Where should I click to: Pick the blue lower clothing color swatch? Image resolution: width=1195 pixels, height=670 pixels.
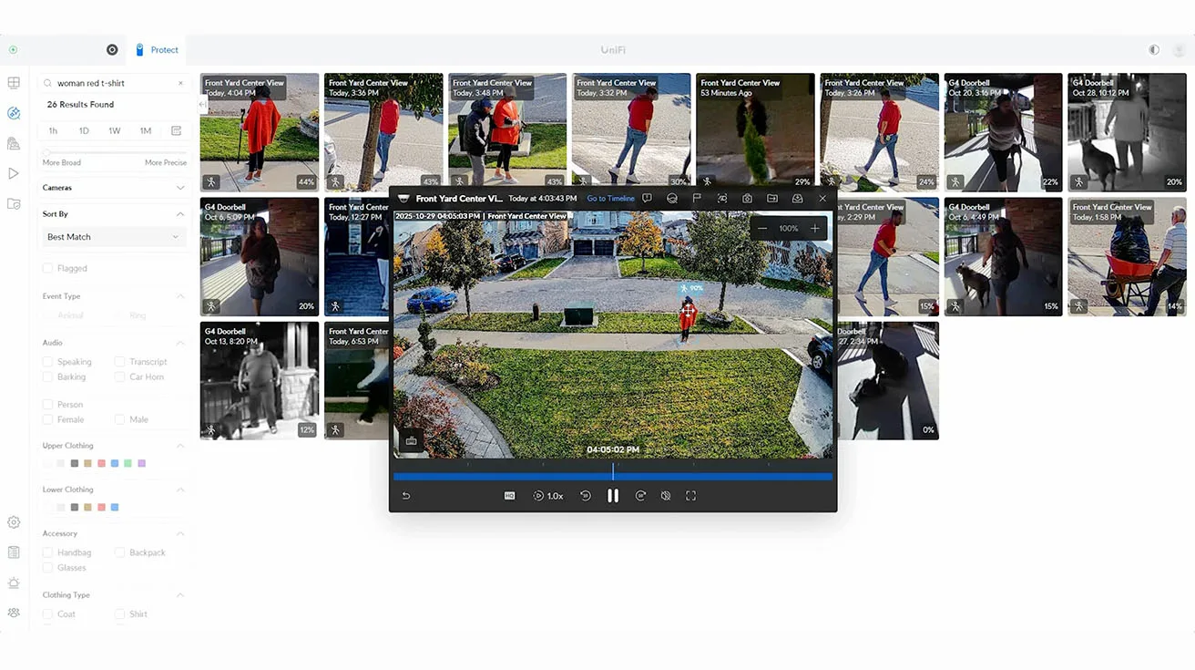coord(115,507)
